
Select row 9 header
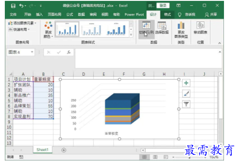[x=9, y=122]
